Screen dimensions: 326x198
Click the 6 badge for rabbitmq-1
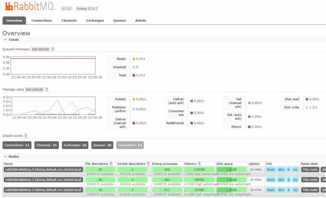pyautogui.click(x=289, y=180)
